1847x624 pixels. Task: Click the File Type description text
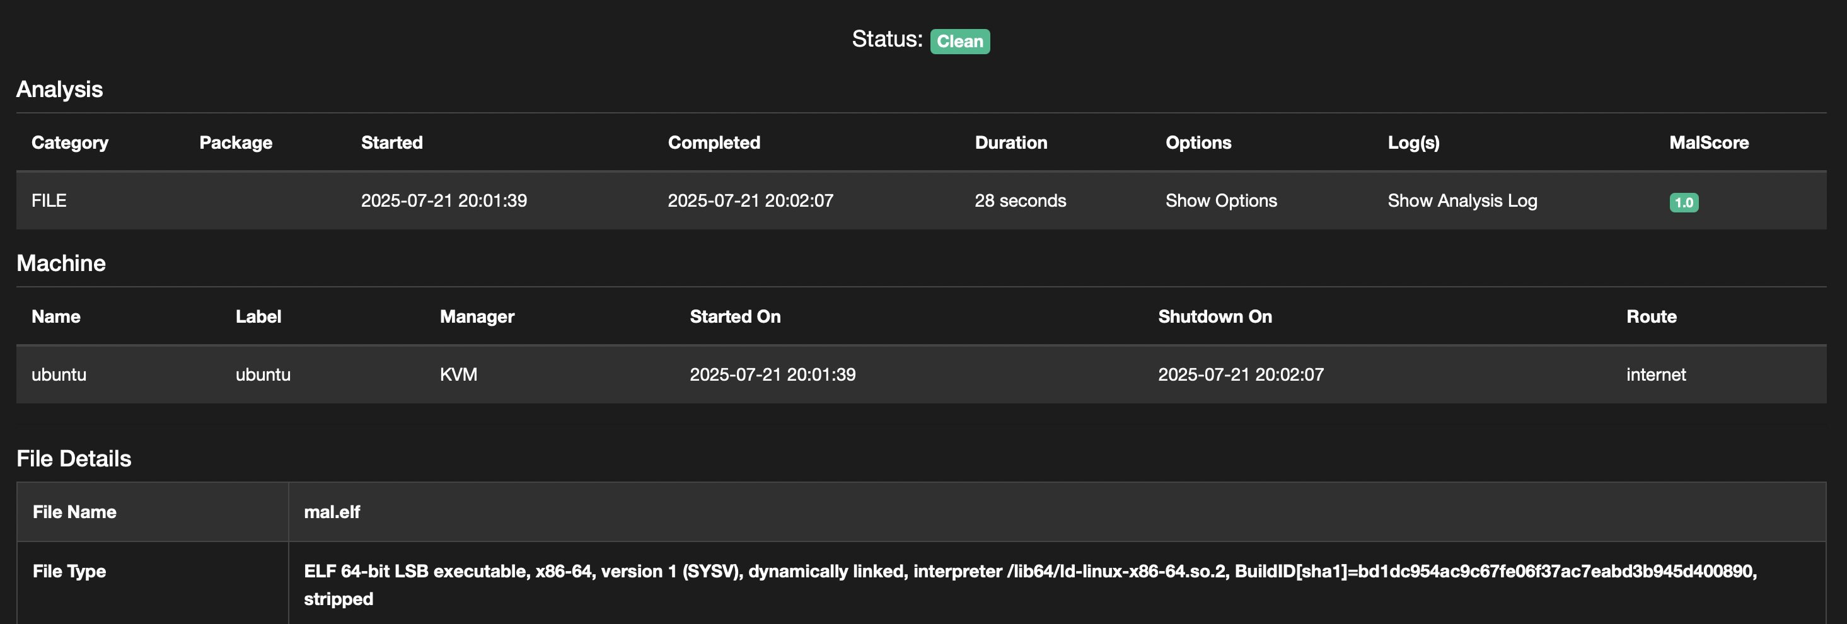pos(1029,584)
